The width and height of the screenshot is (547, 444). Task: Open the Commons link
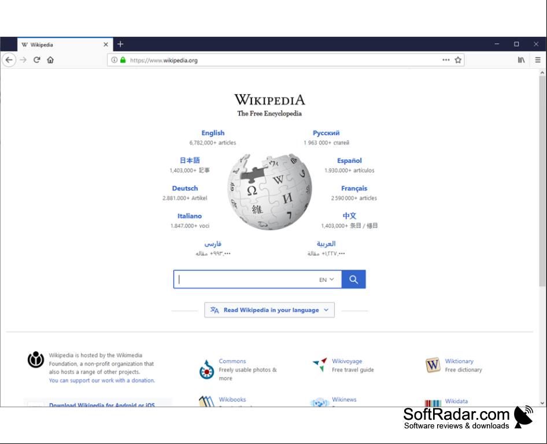pyautogui.click(x=232, y=361)
